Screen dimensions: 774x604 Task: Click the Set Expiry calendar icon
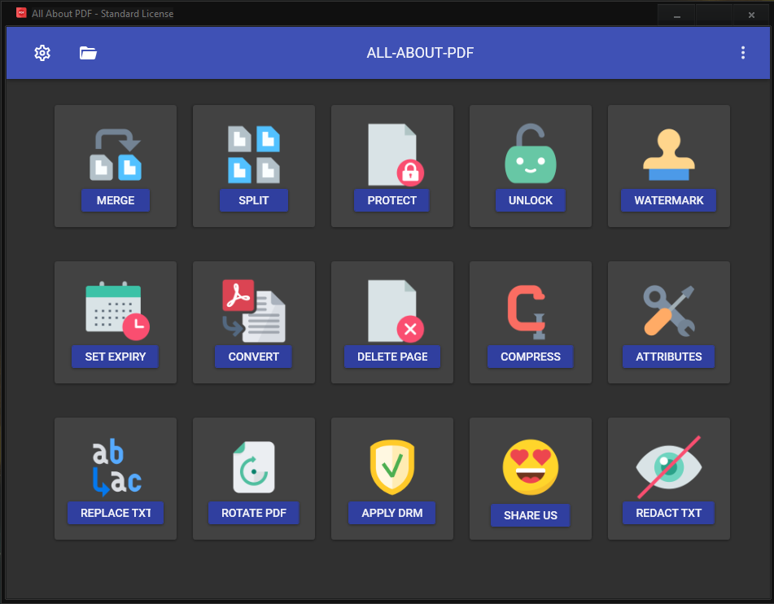click(x=117, y=311)
